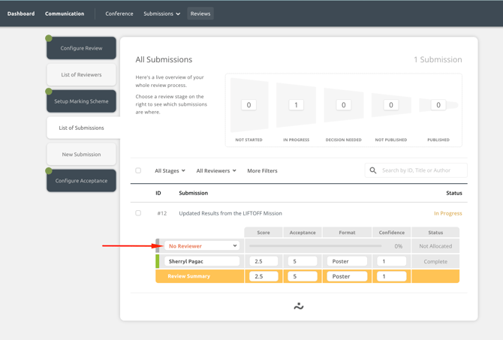Select the Decision Needed funnel stage
Image resolution: width=503 pixels, height=340 pixels.
343,105
